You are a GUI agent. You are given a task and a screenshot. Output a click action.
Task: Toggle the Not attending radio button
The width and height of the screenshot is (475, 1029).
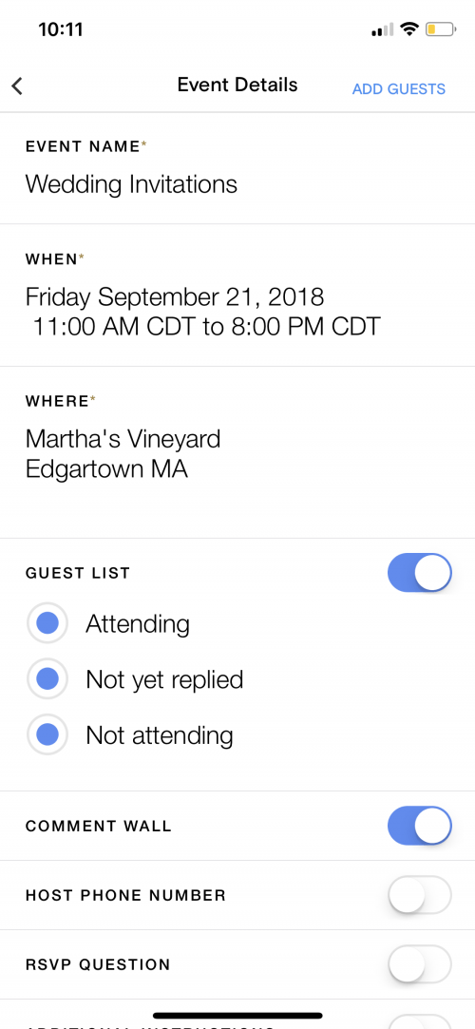tap(47, 736)
